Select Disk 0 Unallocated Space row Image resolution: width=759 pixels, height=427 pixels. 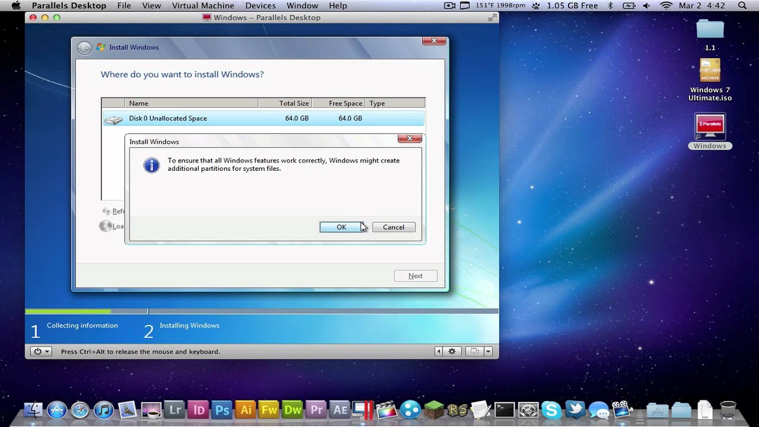pos(263,118)
